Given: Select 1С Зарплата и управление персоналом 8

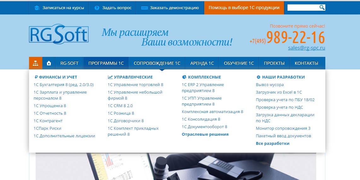Looking at the screenshot, I should click(60, 95).
